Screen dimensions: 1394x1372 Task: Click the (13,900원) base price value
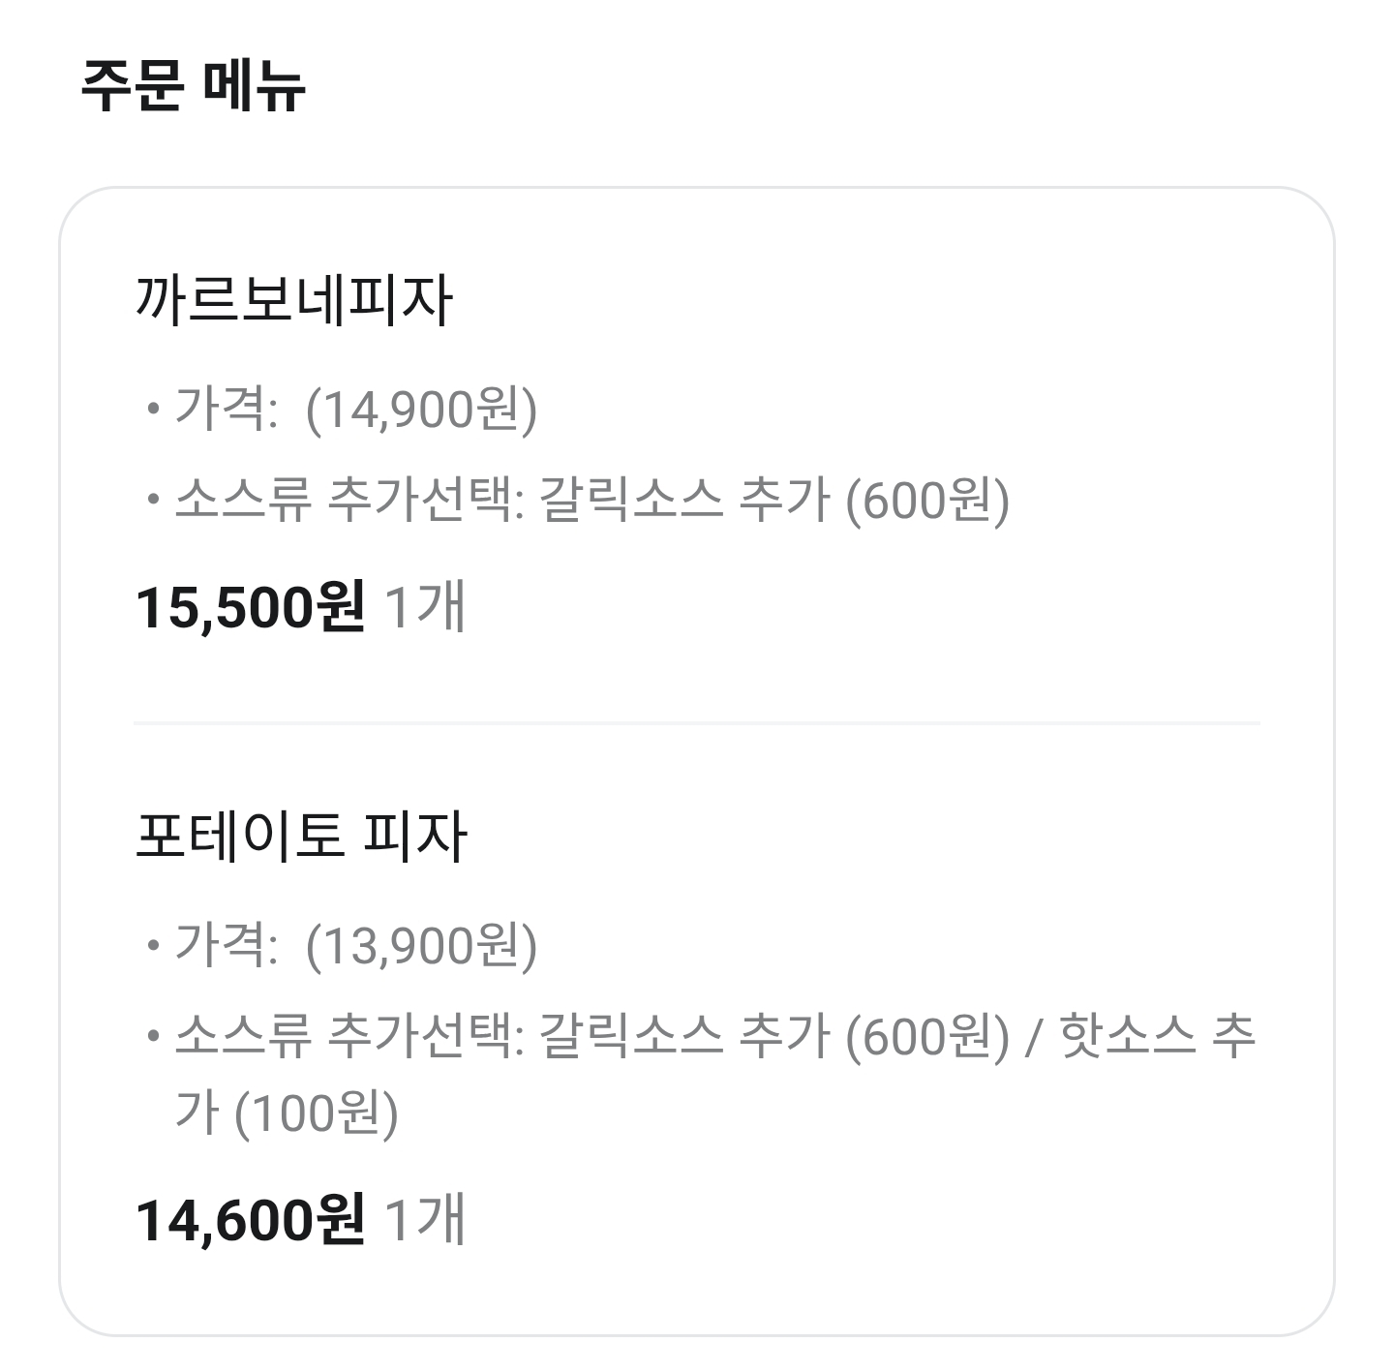421,945
